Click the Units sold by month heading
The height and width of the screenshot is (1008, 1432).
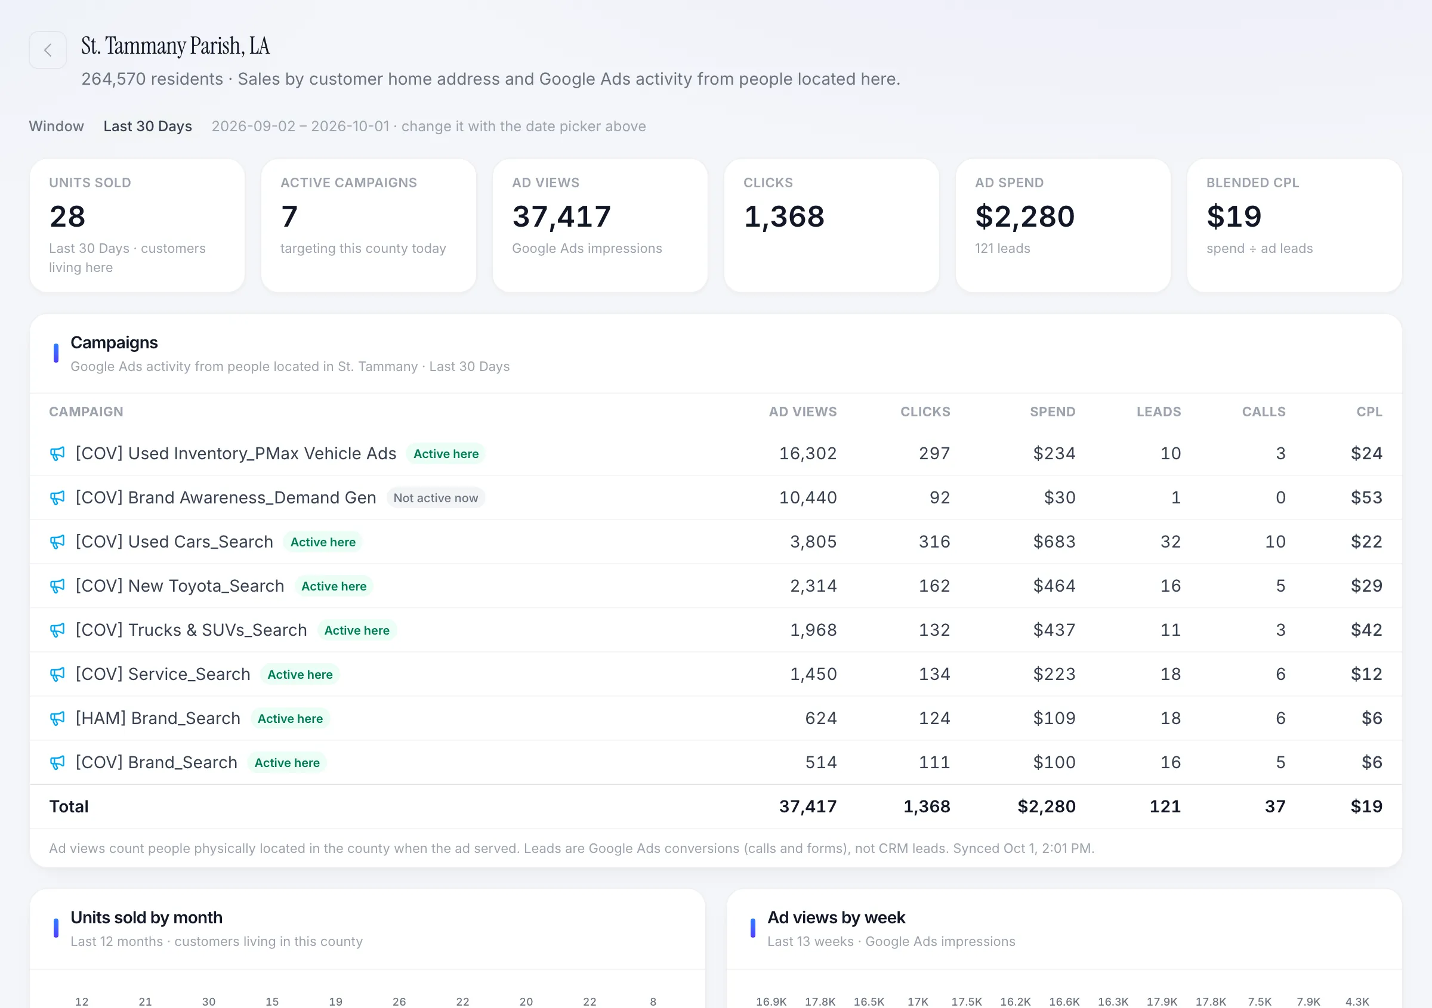coord(147,917)
